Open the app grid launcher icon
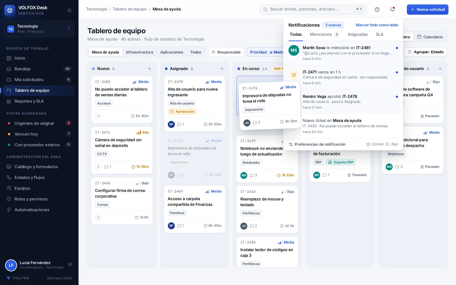 pyautogui.click(x=69, y=11)
